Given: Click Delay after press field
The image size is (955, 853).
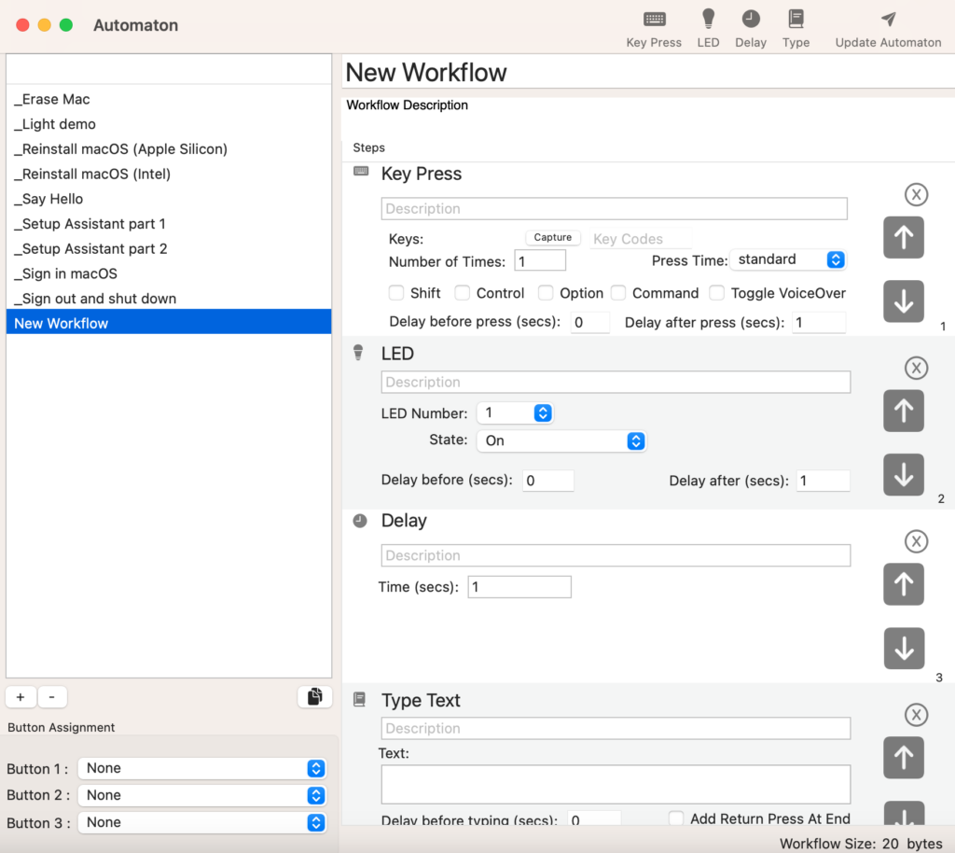Looking at the screenshot, I should coord(819,322).
